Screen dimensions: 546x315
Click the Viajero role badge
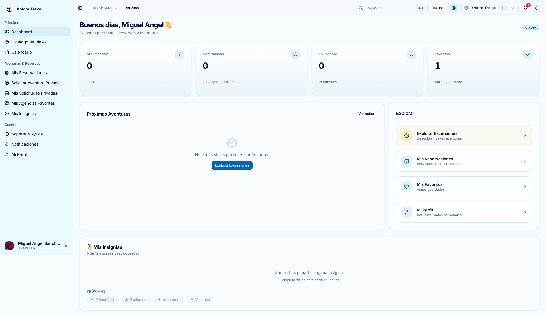click(x=531, y=28)
